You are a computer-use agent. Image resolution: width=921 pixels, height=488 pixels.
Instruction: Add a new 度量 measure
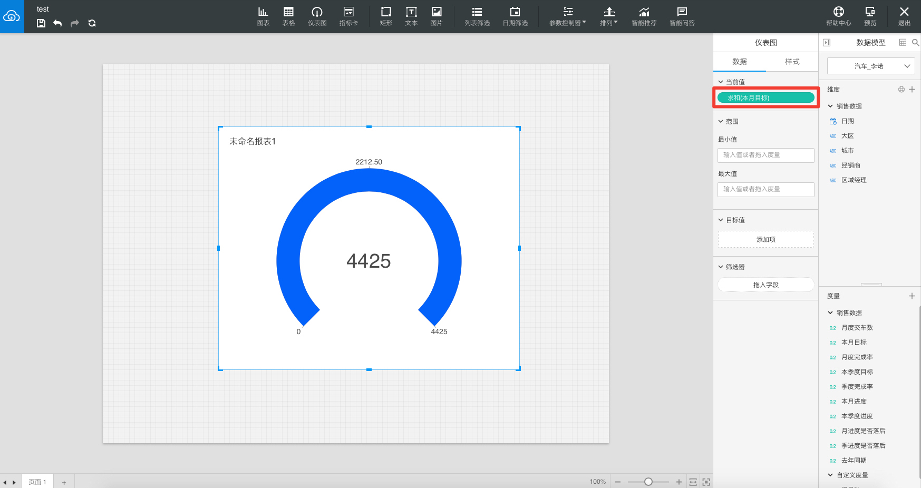(x=912, y=296)
